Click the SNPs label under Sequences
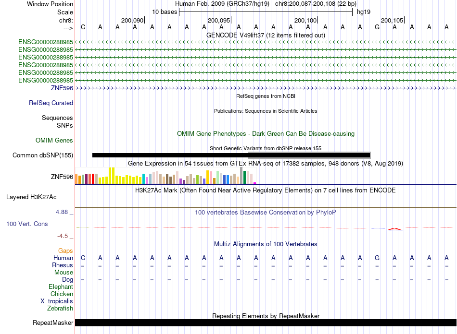Screen dimensions: 457x334 coord(65,125)
